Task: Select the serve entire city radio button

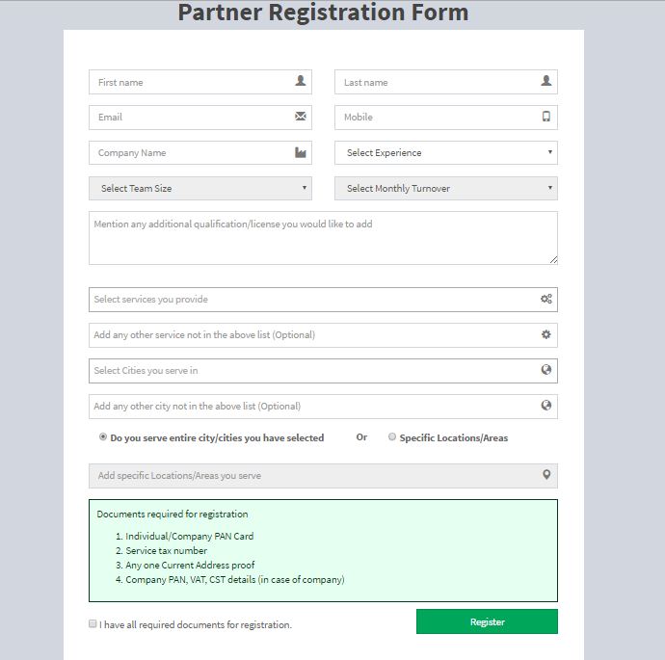Action: [x=103, y=436]
